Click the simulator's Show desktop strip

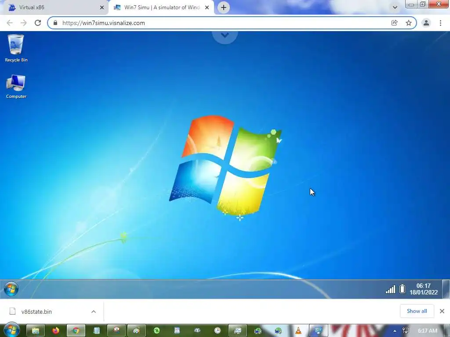pos(446,289)
